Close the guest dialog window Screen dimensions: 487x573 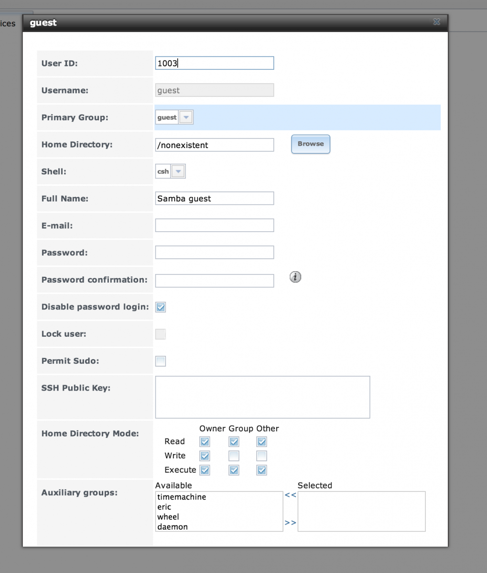tap(436, 22)
